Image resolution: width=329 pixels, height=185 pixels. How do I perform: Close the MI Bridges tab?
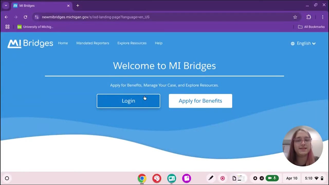point(68,6)
